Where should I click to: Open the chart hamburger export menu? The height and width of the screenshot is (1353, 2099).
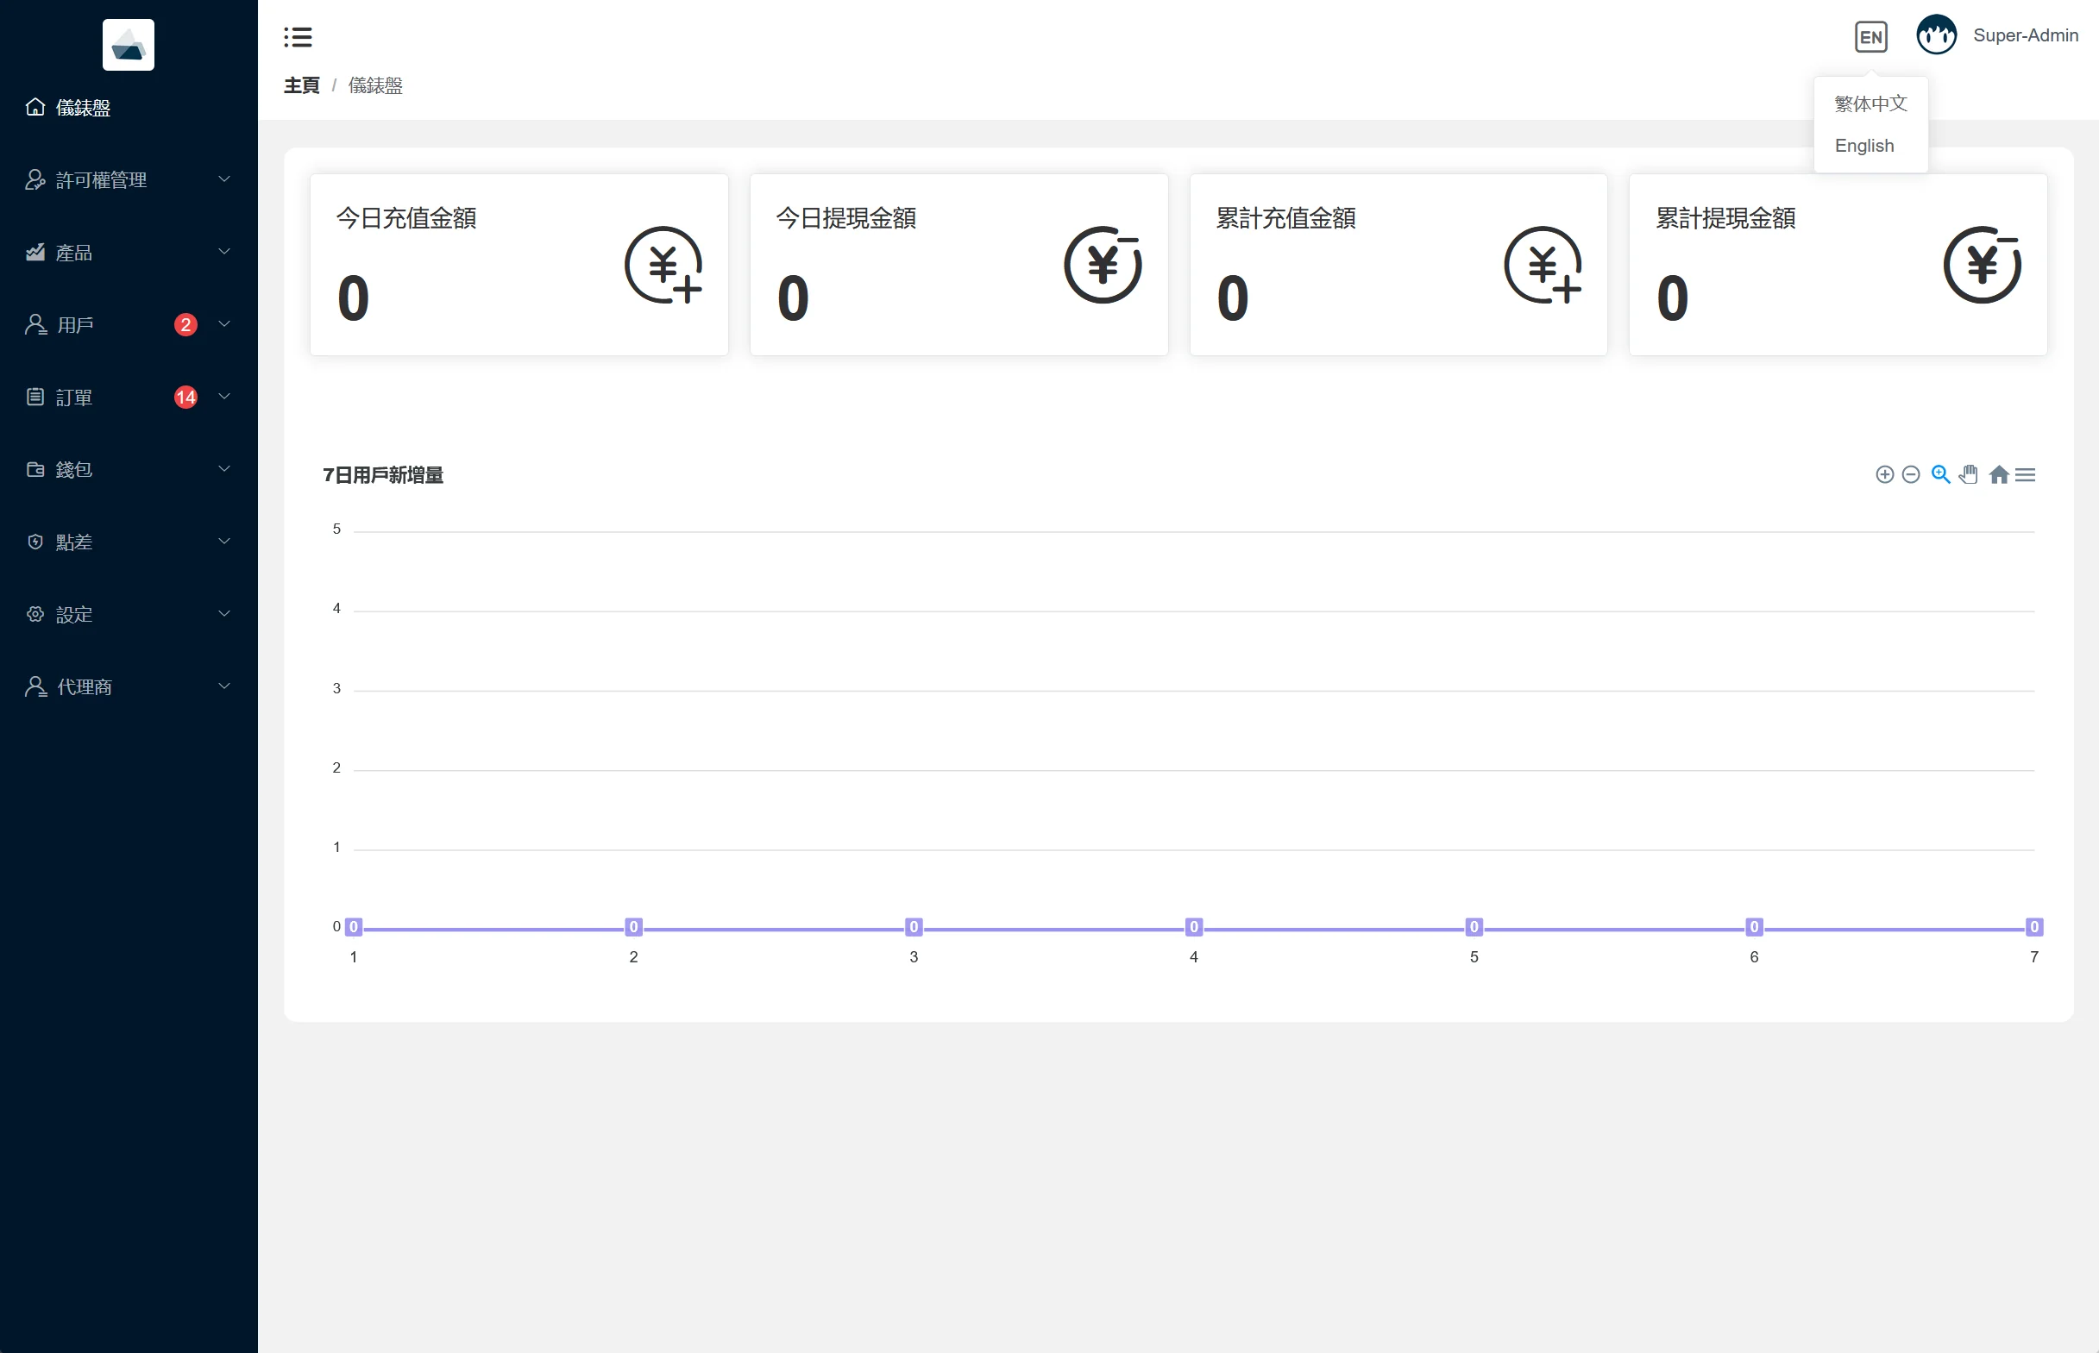pyautogui.click(x=2025, y=474)
